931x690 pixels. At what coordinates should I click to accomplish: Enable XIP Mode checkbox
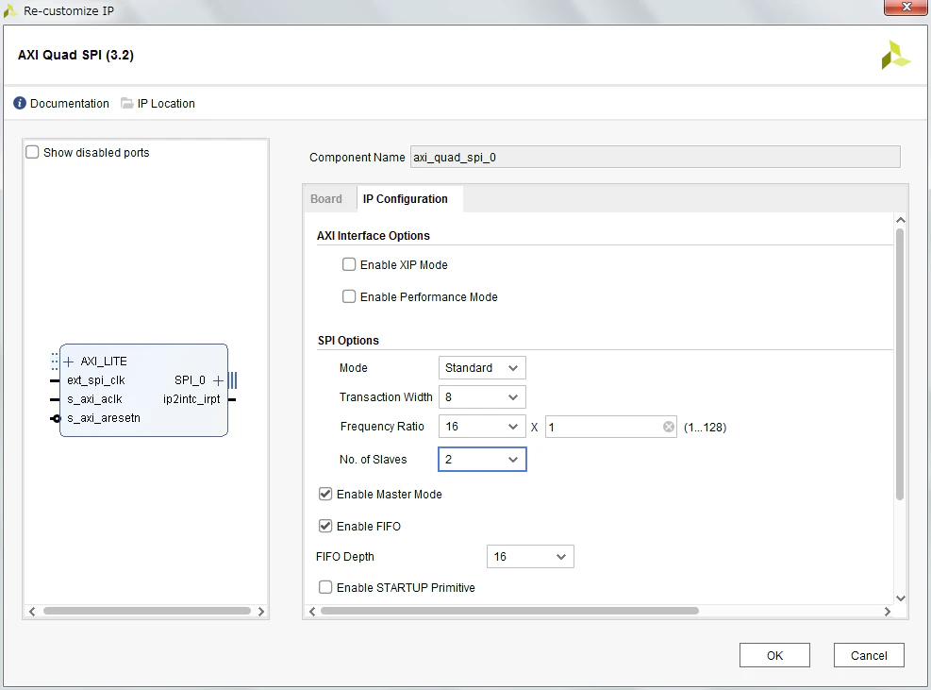click(x=349, y=264)
